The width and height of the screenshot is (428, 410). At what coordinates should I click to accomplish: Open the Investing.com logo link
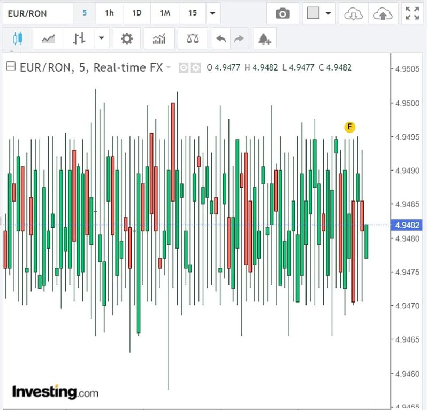point(55,392)
